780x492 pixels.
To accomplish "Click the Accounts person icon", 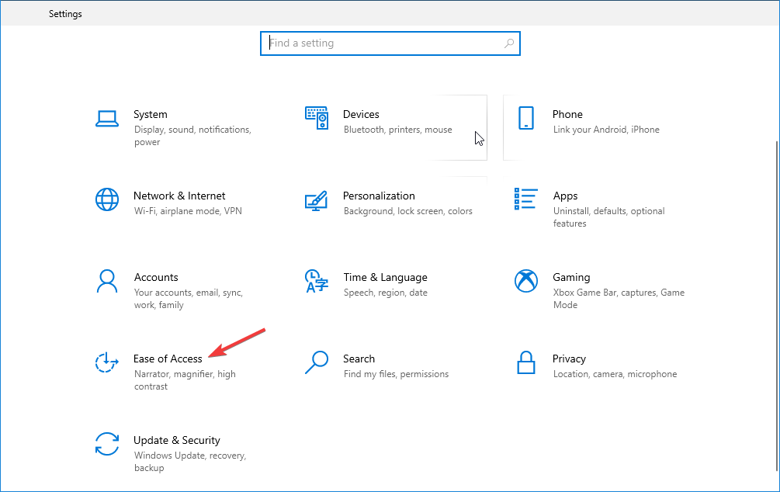I will [x=107, y=281].
